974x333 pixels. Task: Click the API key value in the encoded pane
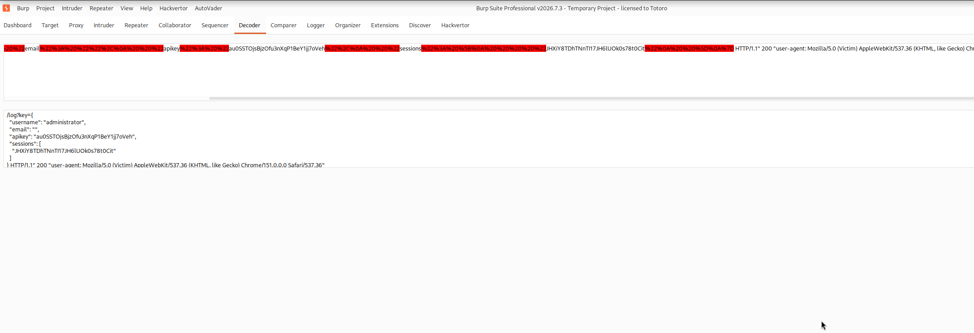coord(277,48)
